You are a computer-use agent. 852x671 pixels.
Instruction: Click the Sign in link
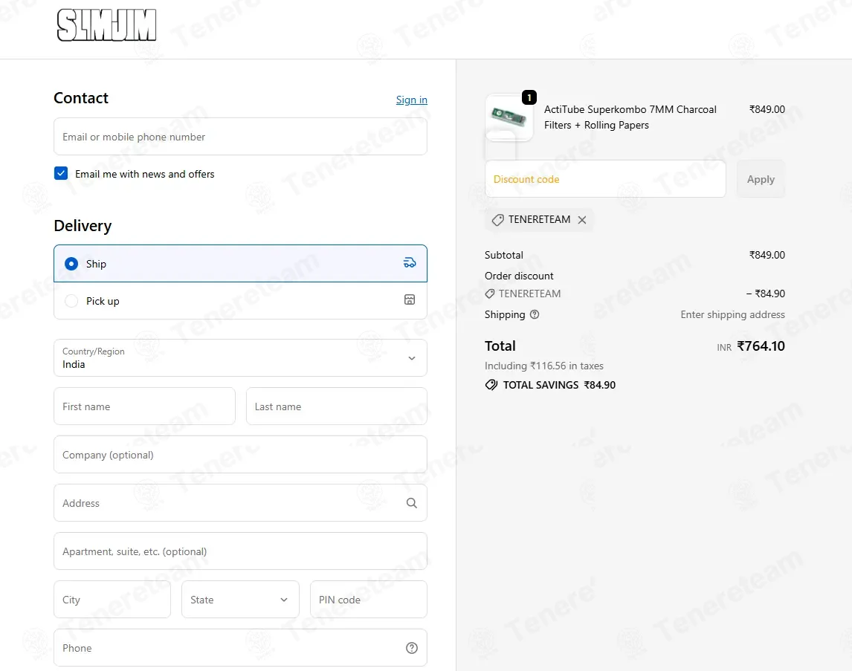pyautogui.click(x=411, y=100)
